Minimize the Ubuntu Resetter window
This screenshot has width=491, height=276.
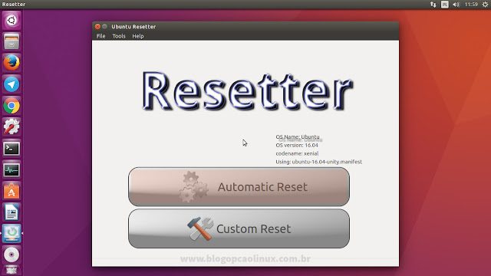point(104,27)
